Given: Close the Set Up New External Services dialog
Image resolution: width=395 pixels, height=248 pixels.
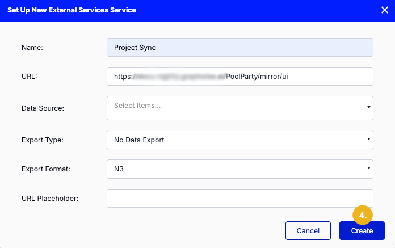Looking at the screenshot, I should point(384,10).
